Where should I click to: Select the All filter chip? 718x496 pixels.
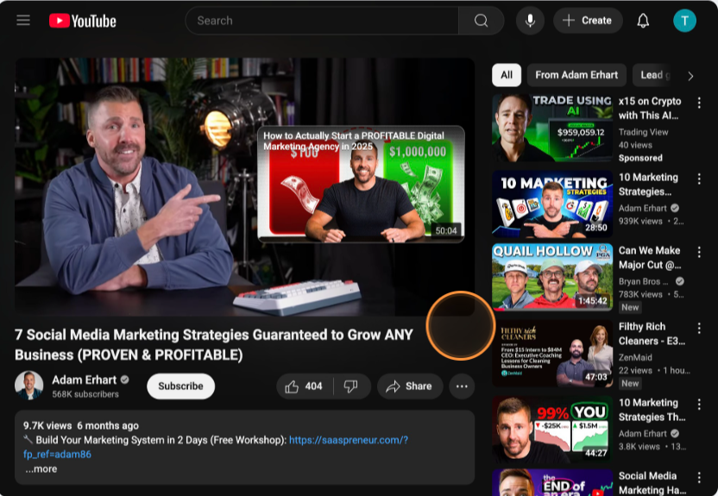tap(507, 75)
